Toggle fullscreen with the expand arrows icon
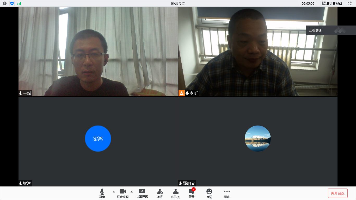The width and height of the screenshot is (356, 200). coord(350,3)
